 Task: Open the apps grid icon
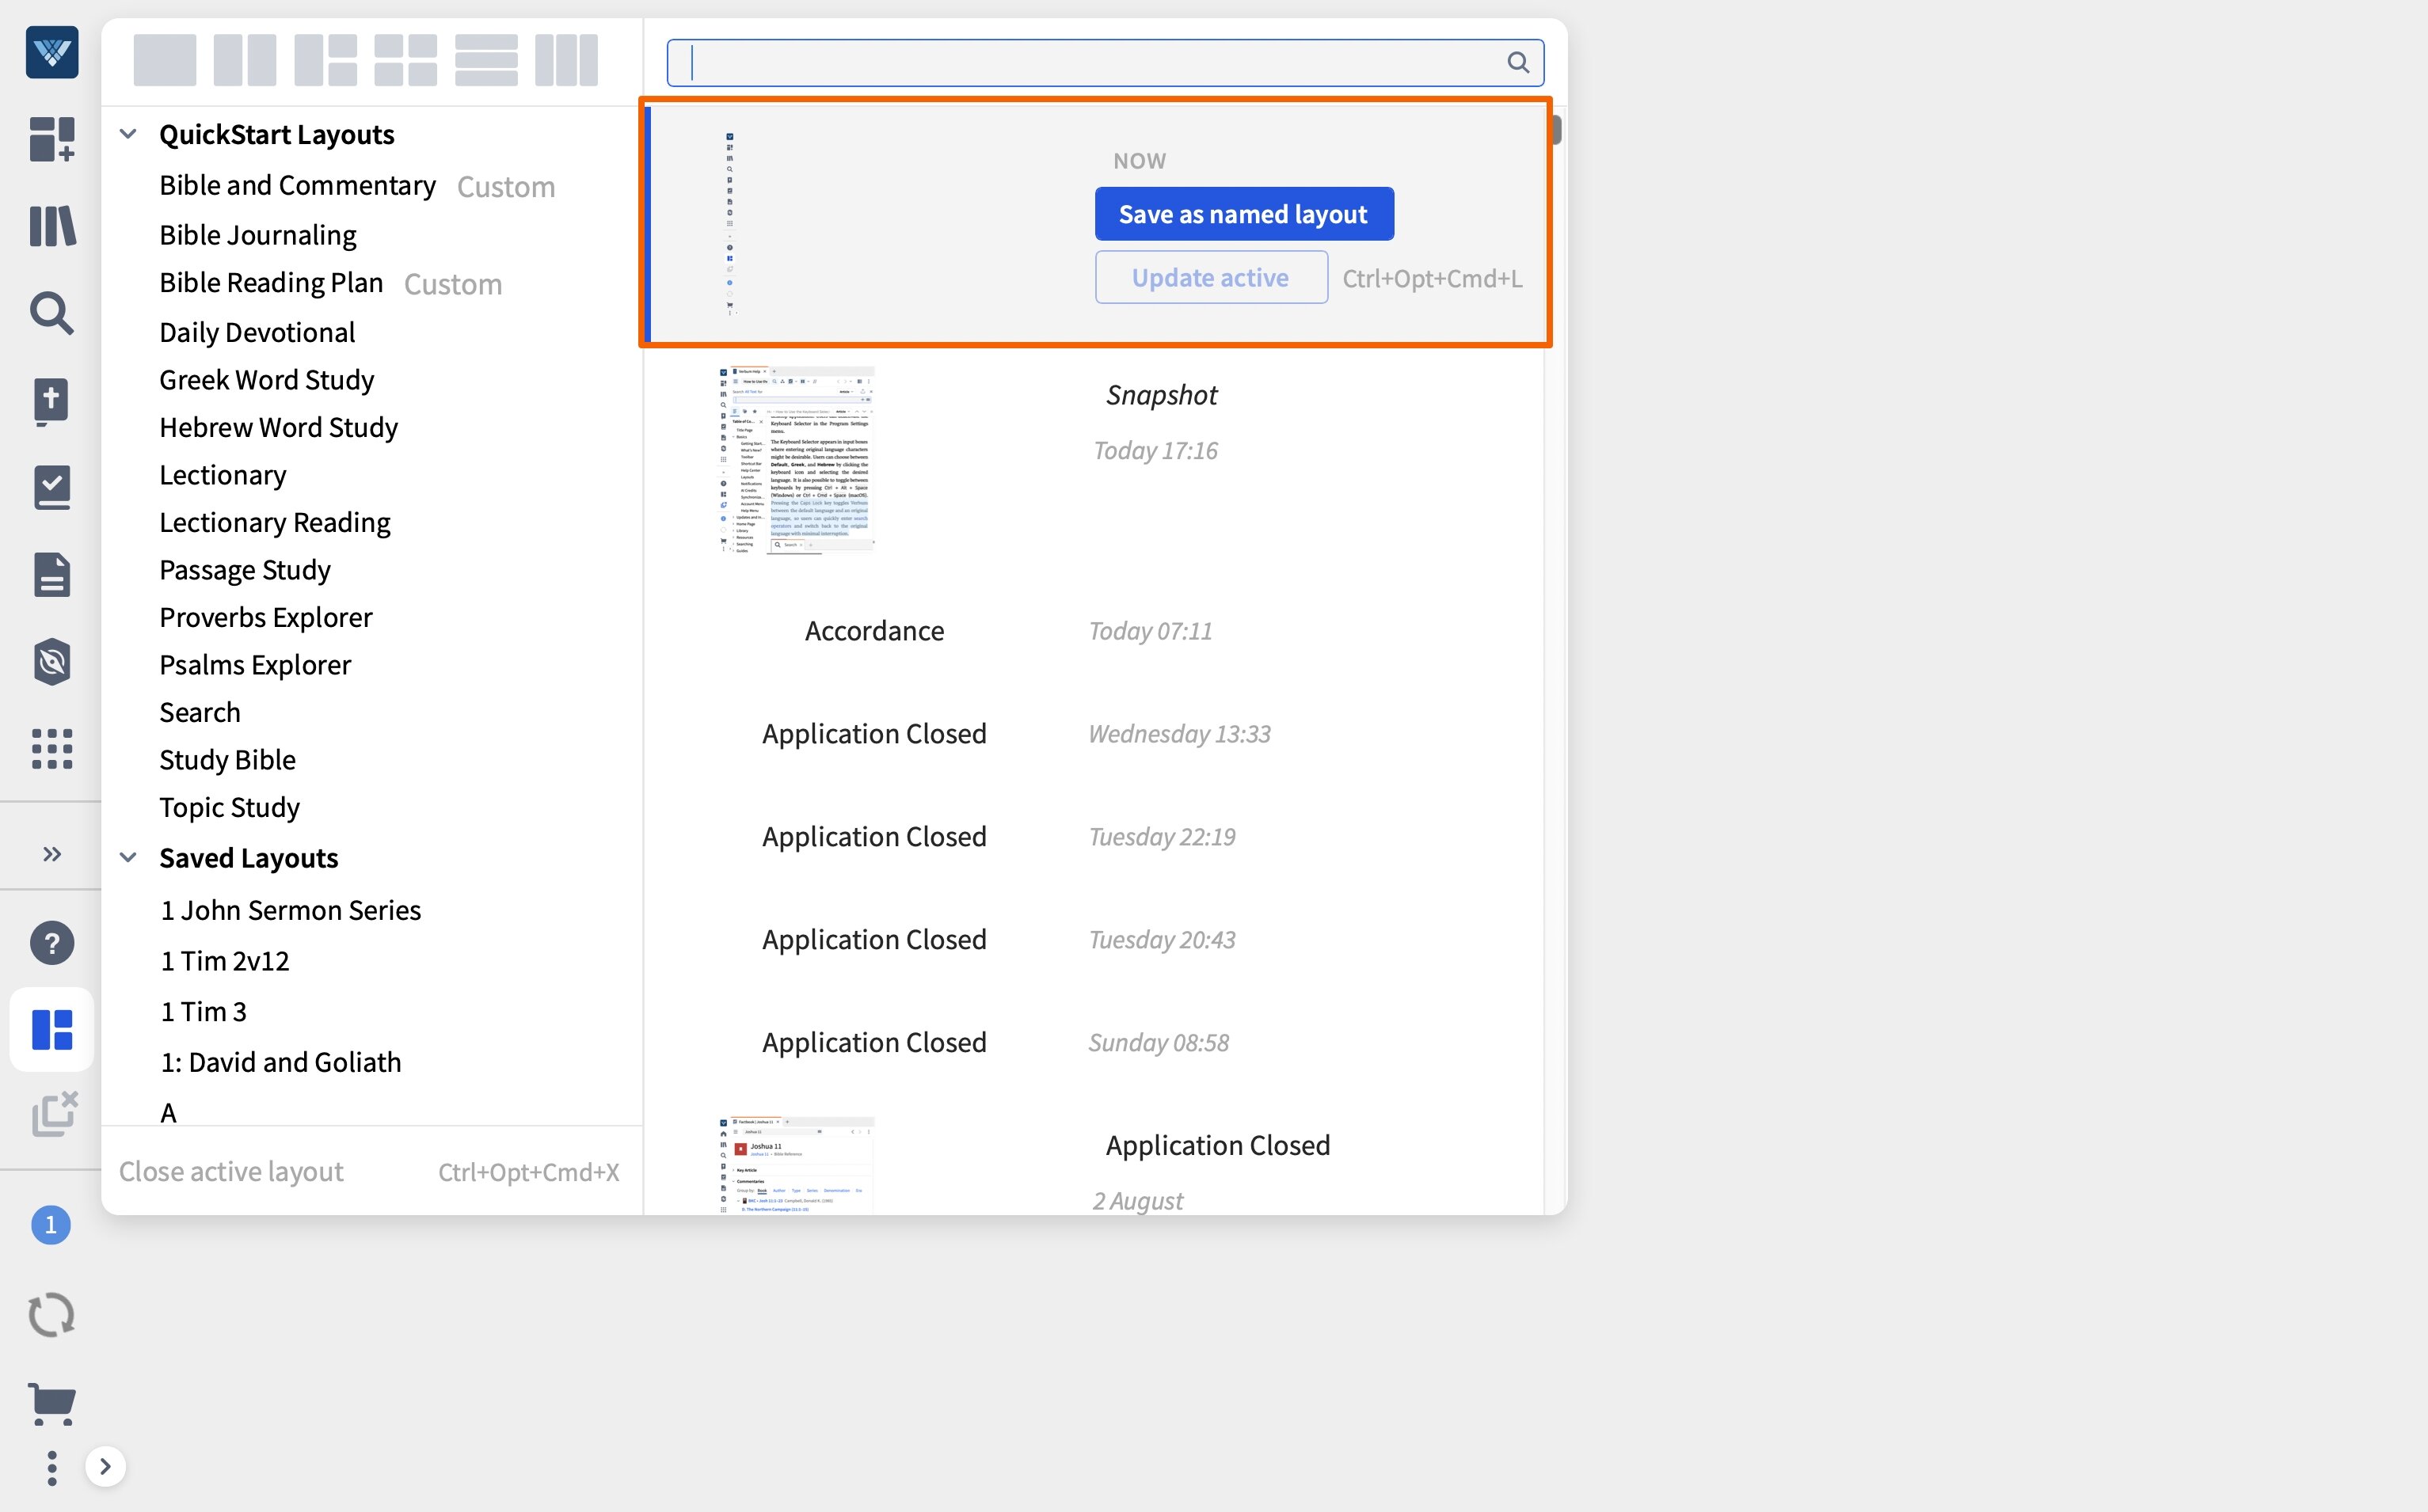click(51, 749)
